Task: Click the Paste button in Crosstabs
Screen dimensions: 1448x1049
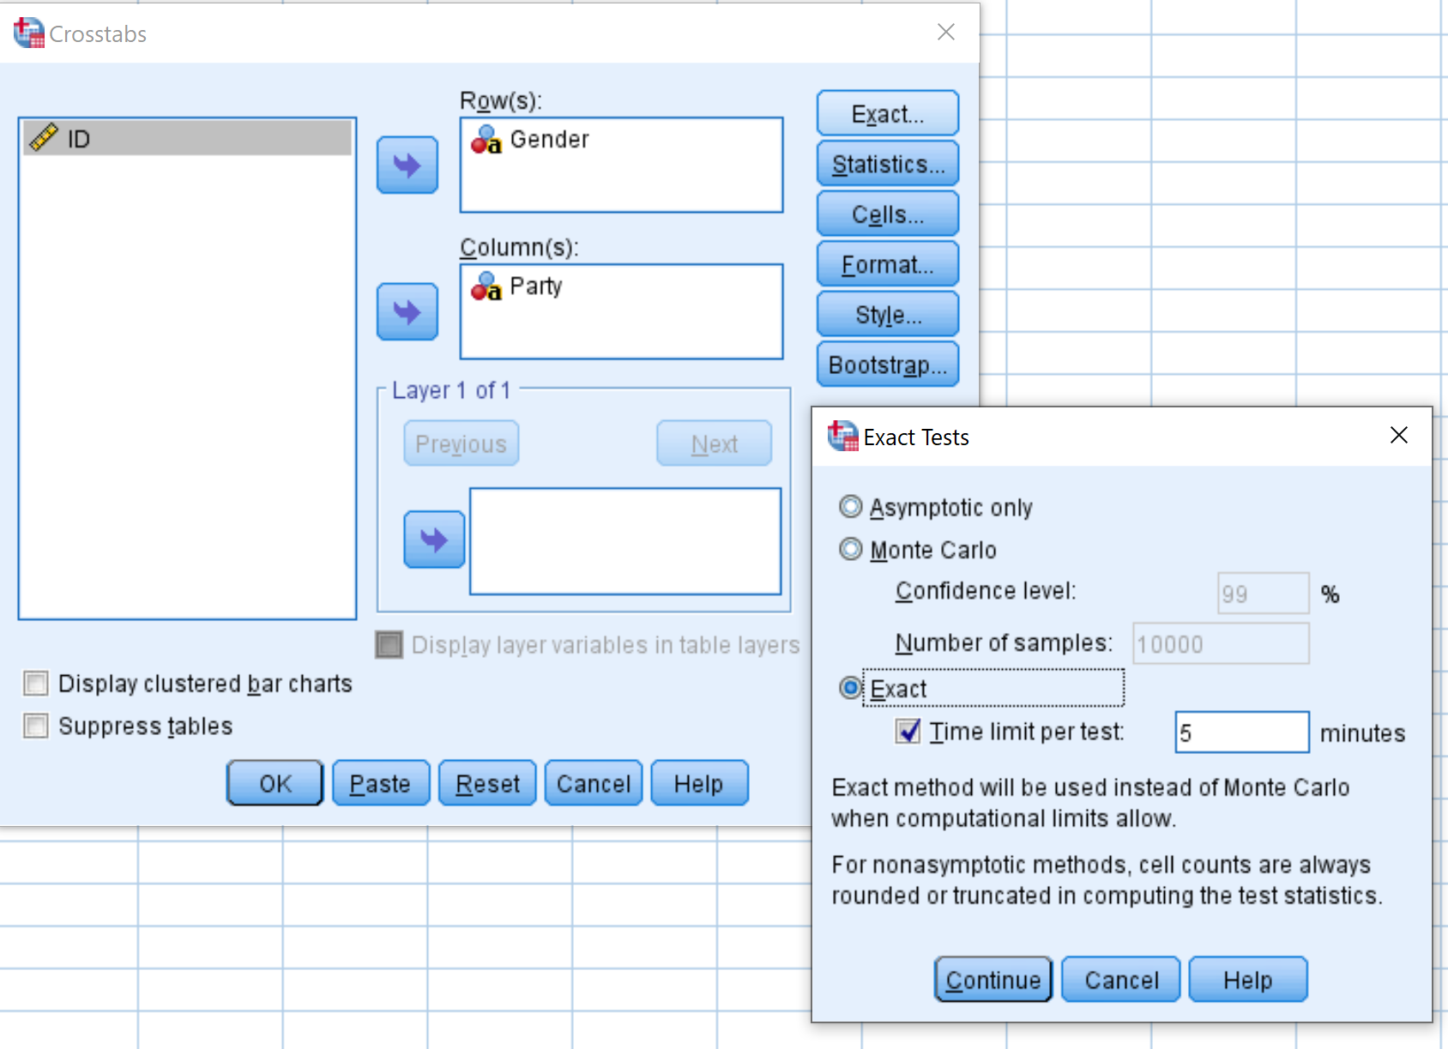Action: coord(381,783)
